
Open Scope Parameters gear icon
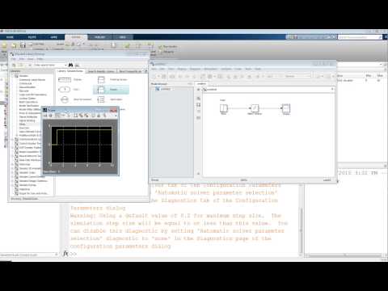pos(50,116)
